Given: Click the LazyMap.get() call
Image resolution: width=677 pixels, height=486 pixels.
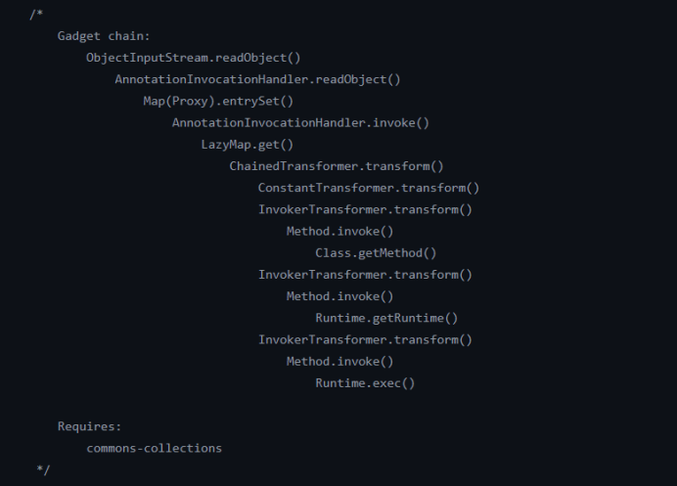Looking at the screenshot, I should [241, 144].
